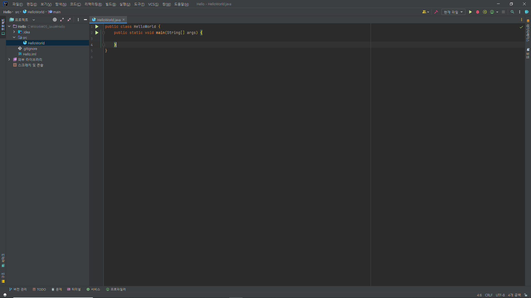
Task: Click CRLF line separator in status bar
Action: [489, 295]
